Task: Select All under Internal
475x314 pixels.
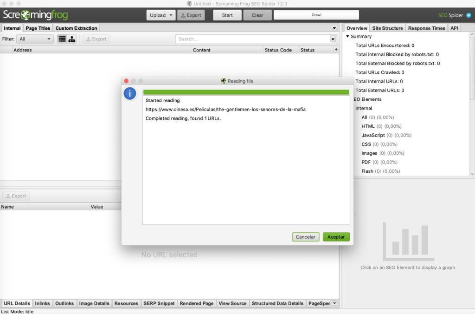Action: [x=378, y=118]
